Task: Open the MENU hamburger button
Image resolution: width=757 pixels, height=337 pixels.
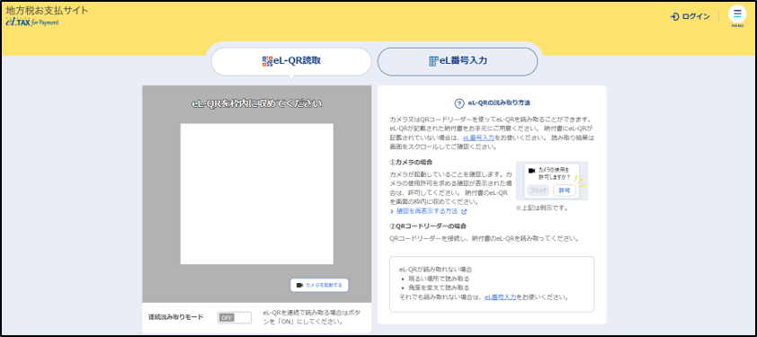Action: tap(737, 15)
